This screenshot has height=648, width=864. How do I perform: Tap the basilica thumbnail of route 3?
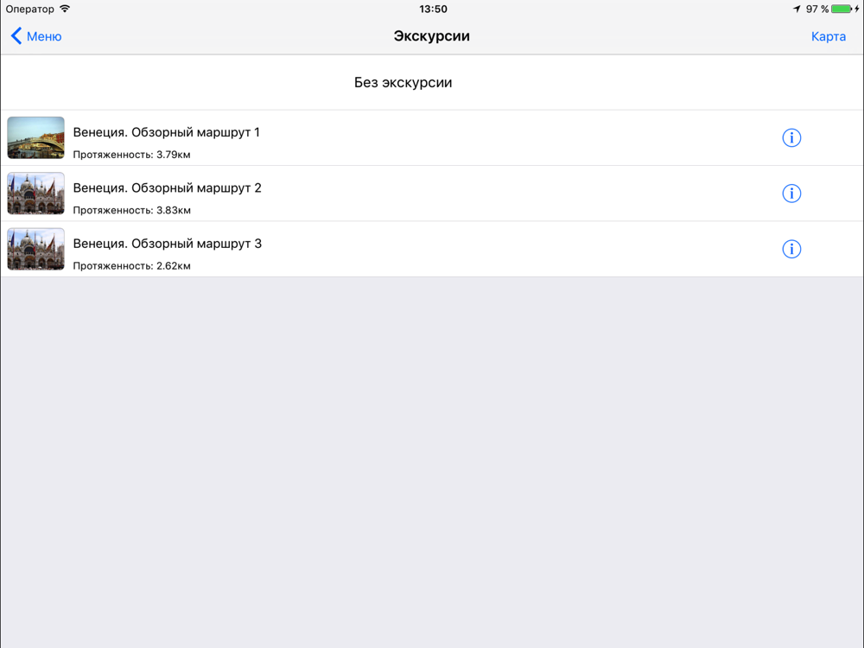pyautogui.click(x=35, y=249)
